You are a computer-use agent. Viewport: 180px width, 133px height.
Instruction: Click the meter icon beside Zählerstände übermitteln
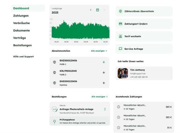tap(121, 11)
